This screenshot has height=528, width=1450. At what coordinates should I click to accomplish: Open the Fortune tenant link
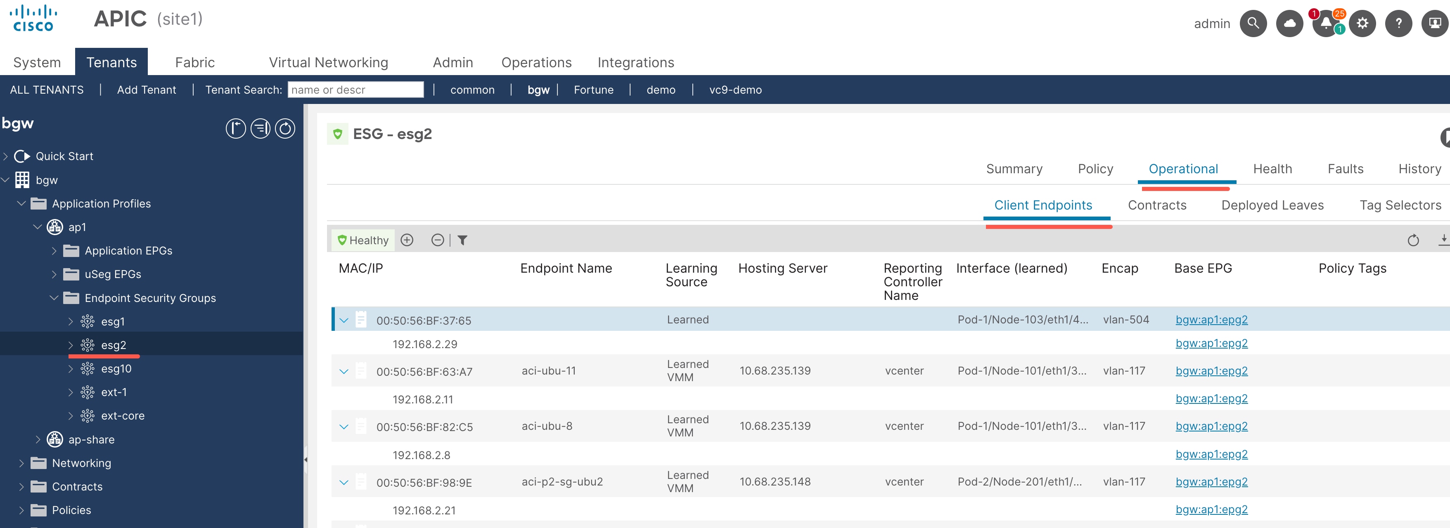click(593, 90)
